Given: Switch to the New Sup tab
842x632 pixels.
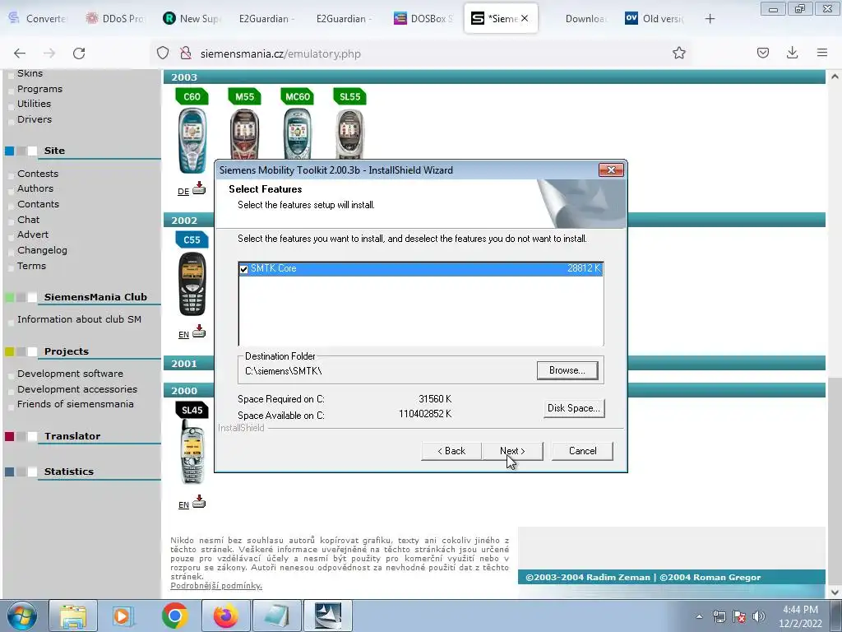Looking at the screenshot, I should (x=192, y=18).
